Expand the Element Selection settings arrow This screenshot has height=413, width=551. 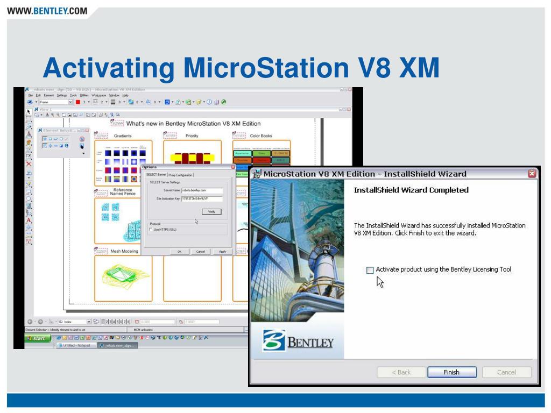pos(83,153)
